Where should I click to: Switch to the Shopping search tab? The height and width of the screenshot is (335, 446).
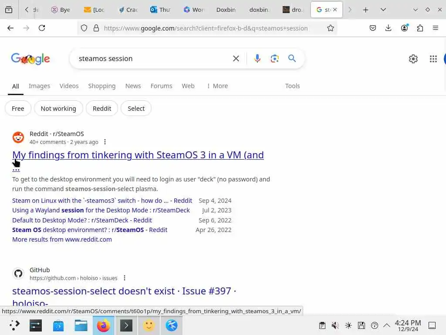pyautogui.click(x=102, y=86)
